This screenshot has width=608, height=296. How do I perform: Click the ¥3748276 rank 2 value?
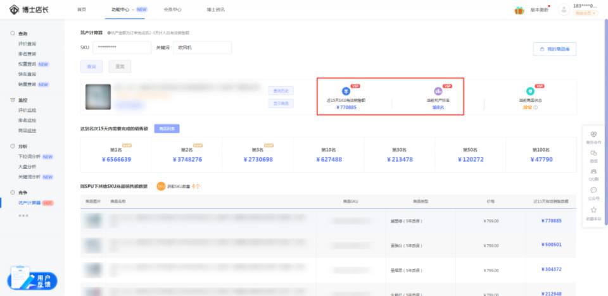[187, 159]
